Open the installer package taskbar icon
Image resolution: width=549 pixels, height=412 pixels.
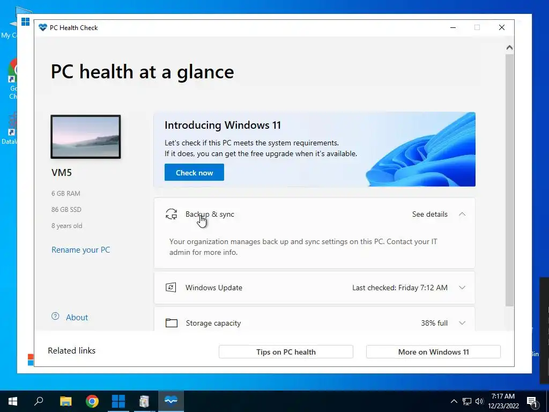[x=144, y=401]
